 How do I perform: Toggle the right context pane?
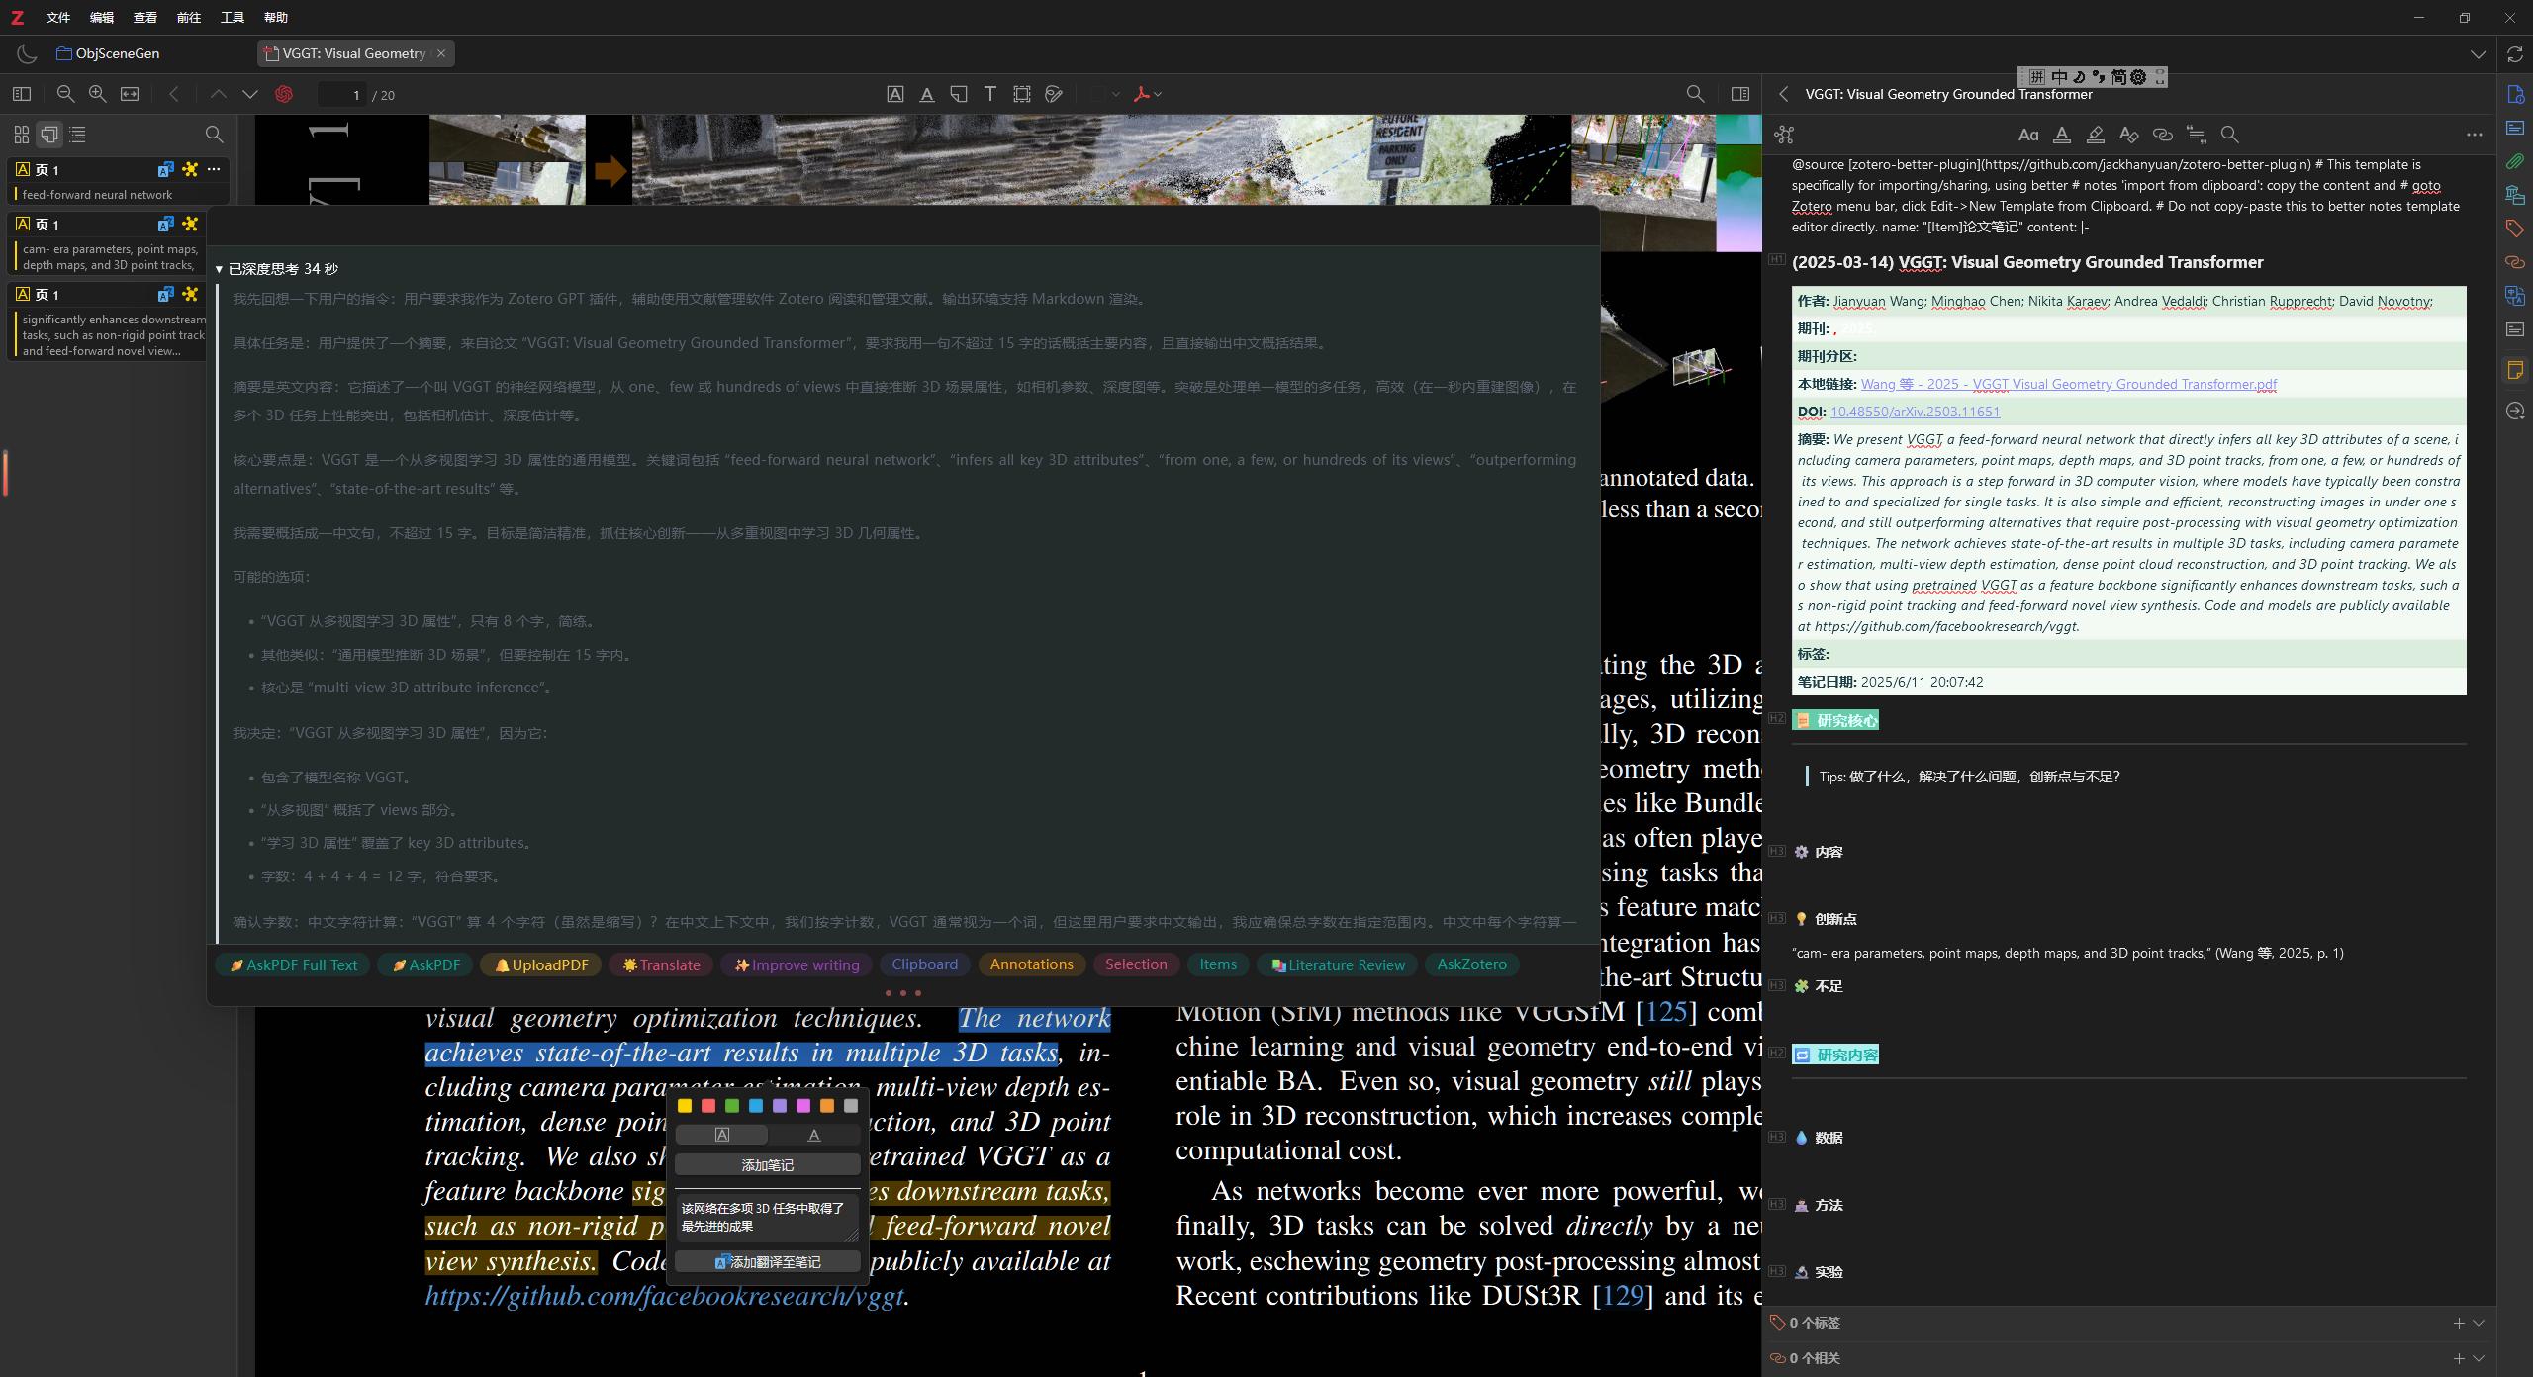click(1739, 94)
